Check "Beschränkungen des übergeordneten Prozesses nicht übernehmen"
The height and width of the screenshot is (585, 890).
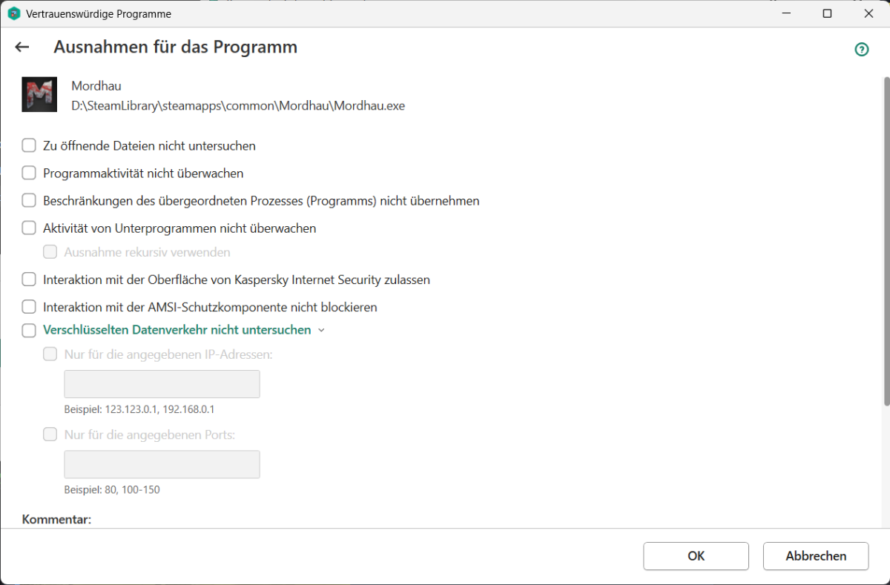point(29,201)
